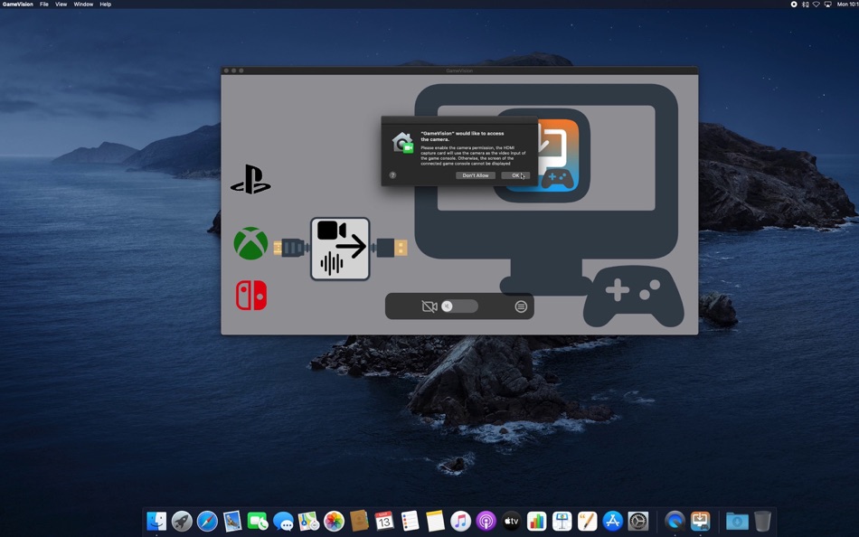Click the crossed-out camera icon in control bar
859x537 pixels.
pyautogui.click(x=429, y=306)
